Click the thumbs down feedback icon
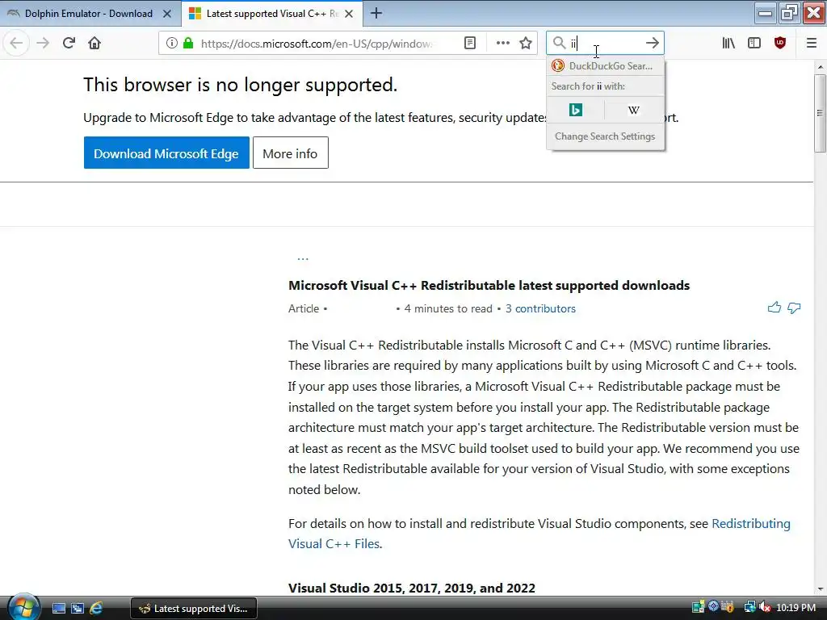Image resolution: width=827 pixels, height=620 pixels. 794,308
